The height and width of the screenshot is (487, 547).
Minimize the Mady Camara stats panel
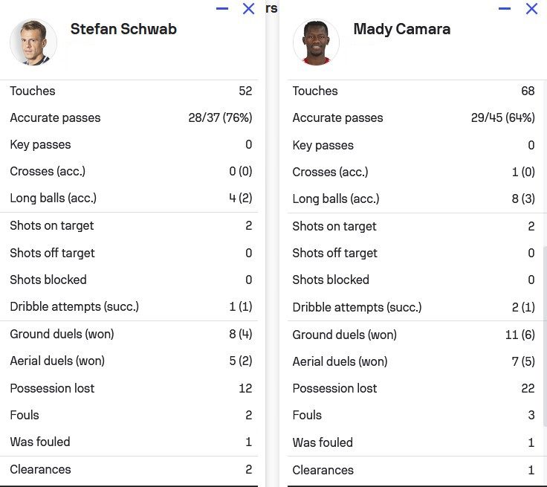(505, 9)
